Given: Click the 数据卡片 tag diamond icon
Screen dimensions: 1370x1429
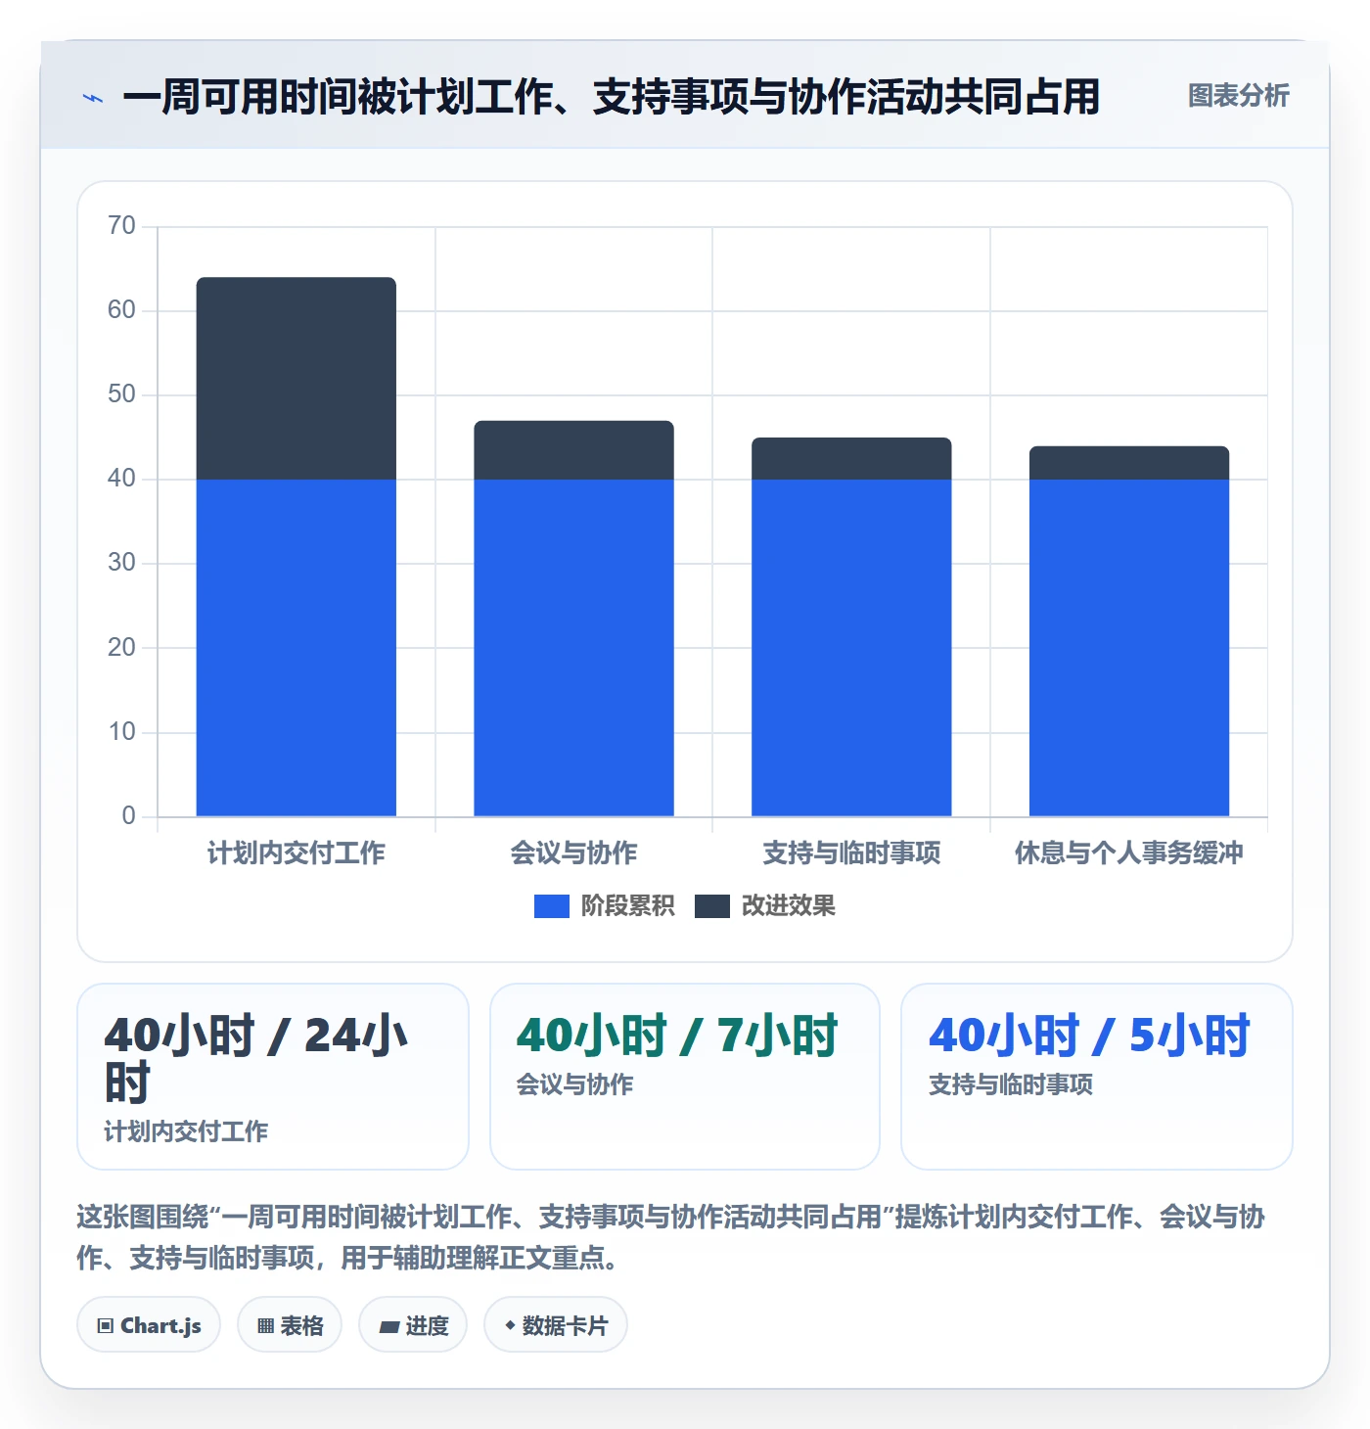Looking at the screenshot, I should [x=510, y=1325].
